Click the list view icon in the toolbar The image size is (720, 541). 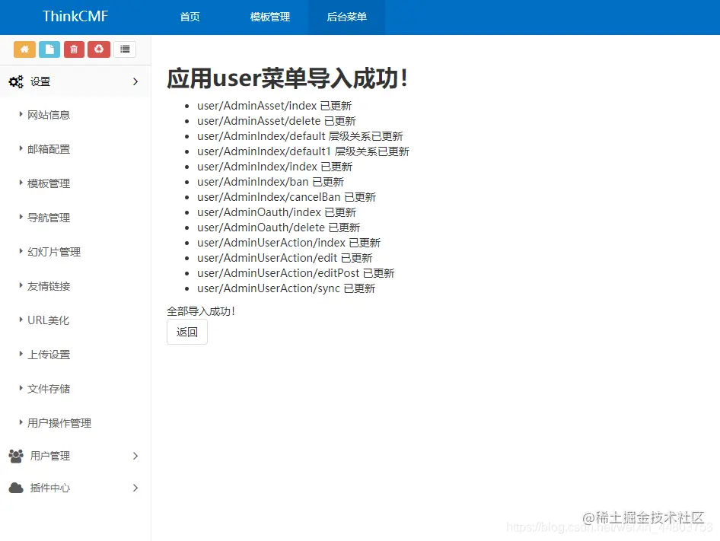pyautogui.click(x=125, y=49)
